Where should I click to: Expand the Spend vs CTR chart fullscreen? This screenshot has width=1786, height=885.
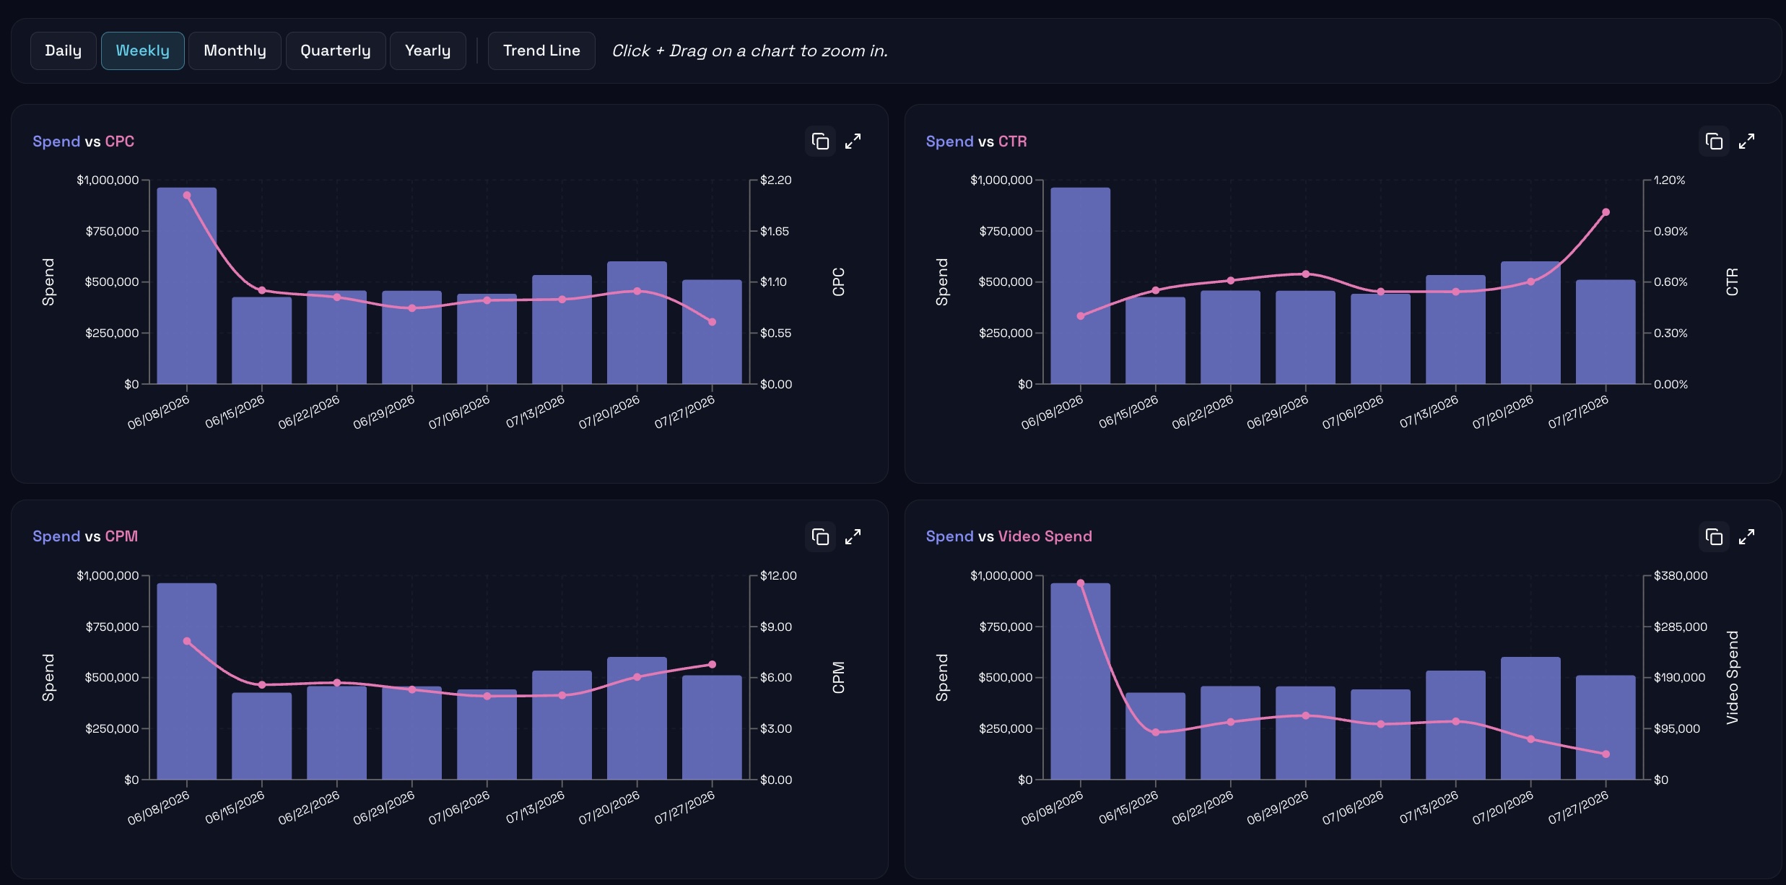1747,141
